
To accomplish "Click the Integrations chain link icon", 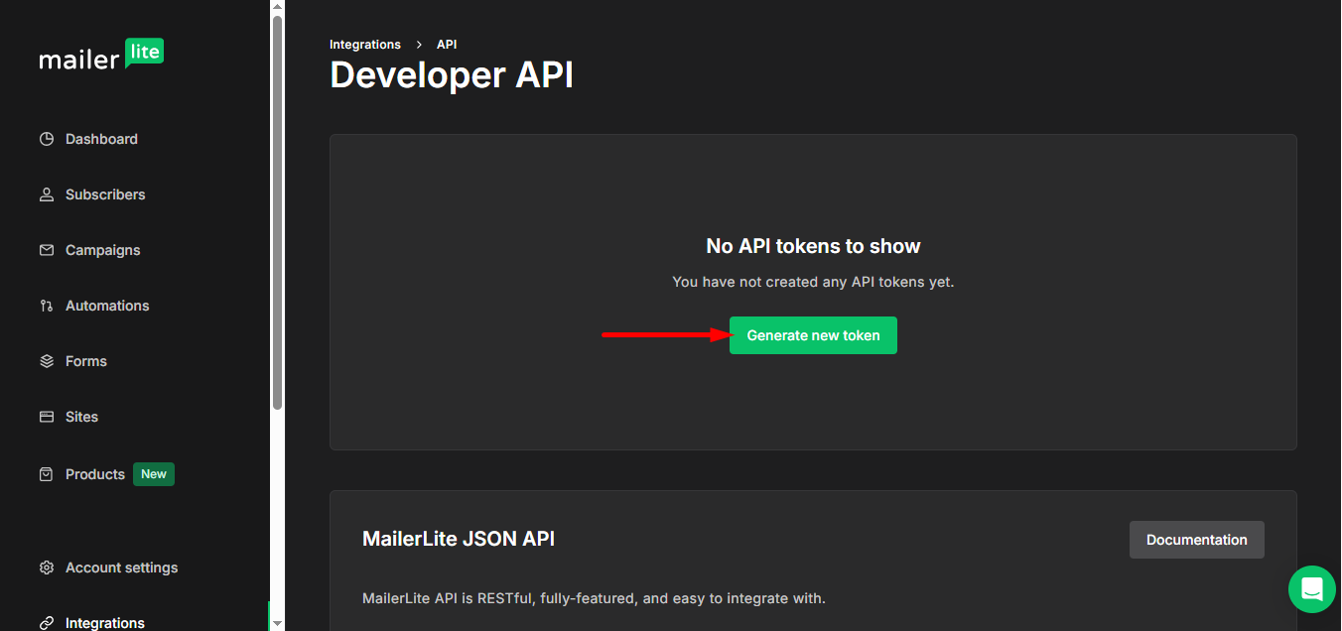I will tap(47, 623).
